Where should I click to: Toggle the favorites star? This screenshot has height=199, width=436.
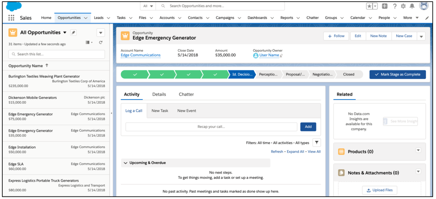370,5
